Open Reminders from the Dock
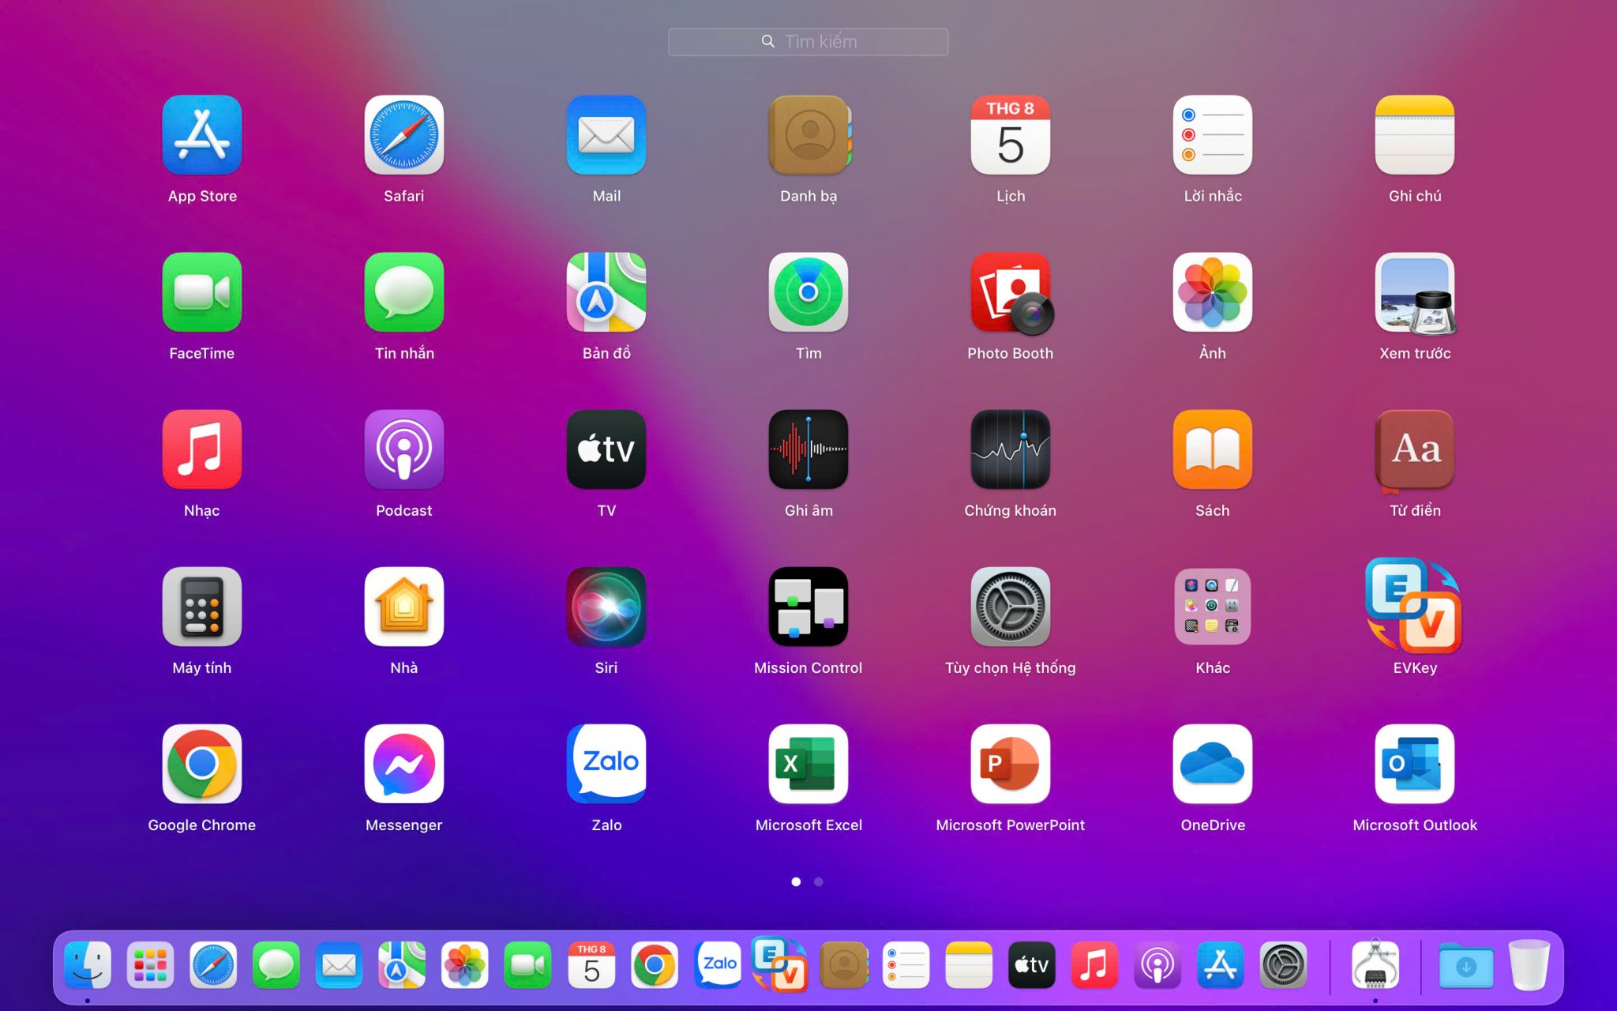 click(906, 964)
